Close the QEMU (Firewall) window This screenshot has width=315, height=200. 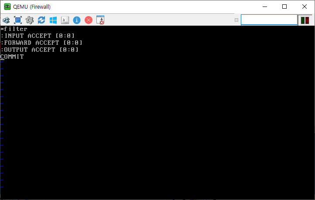[304, 7]
